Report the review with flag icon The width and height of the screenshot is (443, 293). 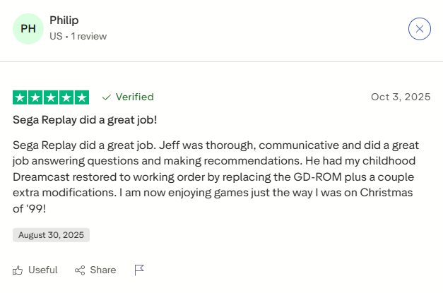(x=139, y=270)
